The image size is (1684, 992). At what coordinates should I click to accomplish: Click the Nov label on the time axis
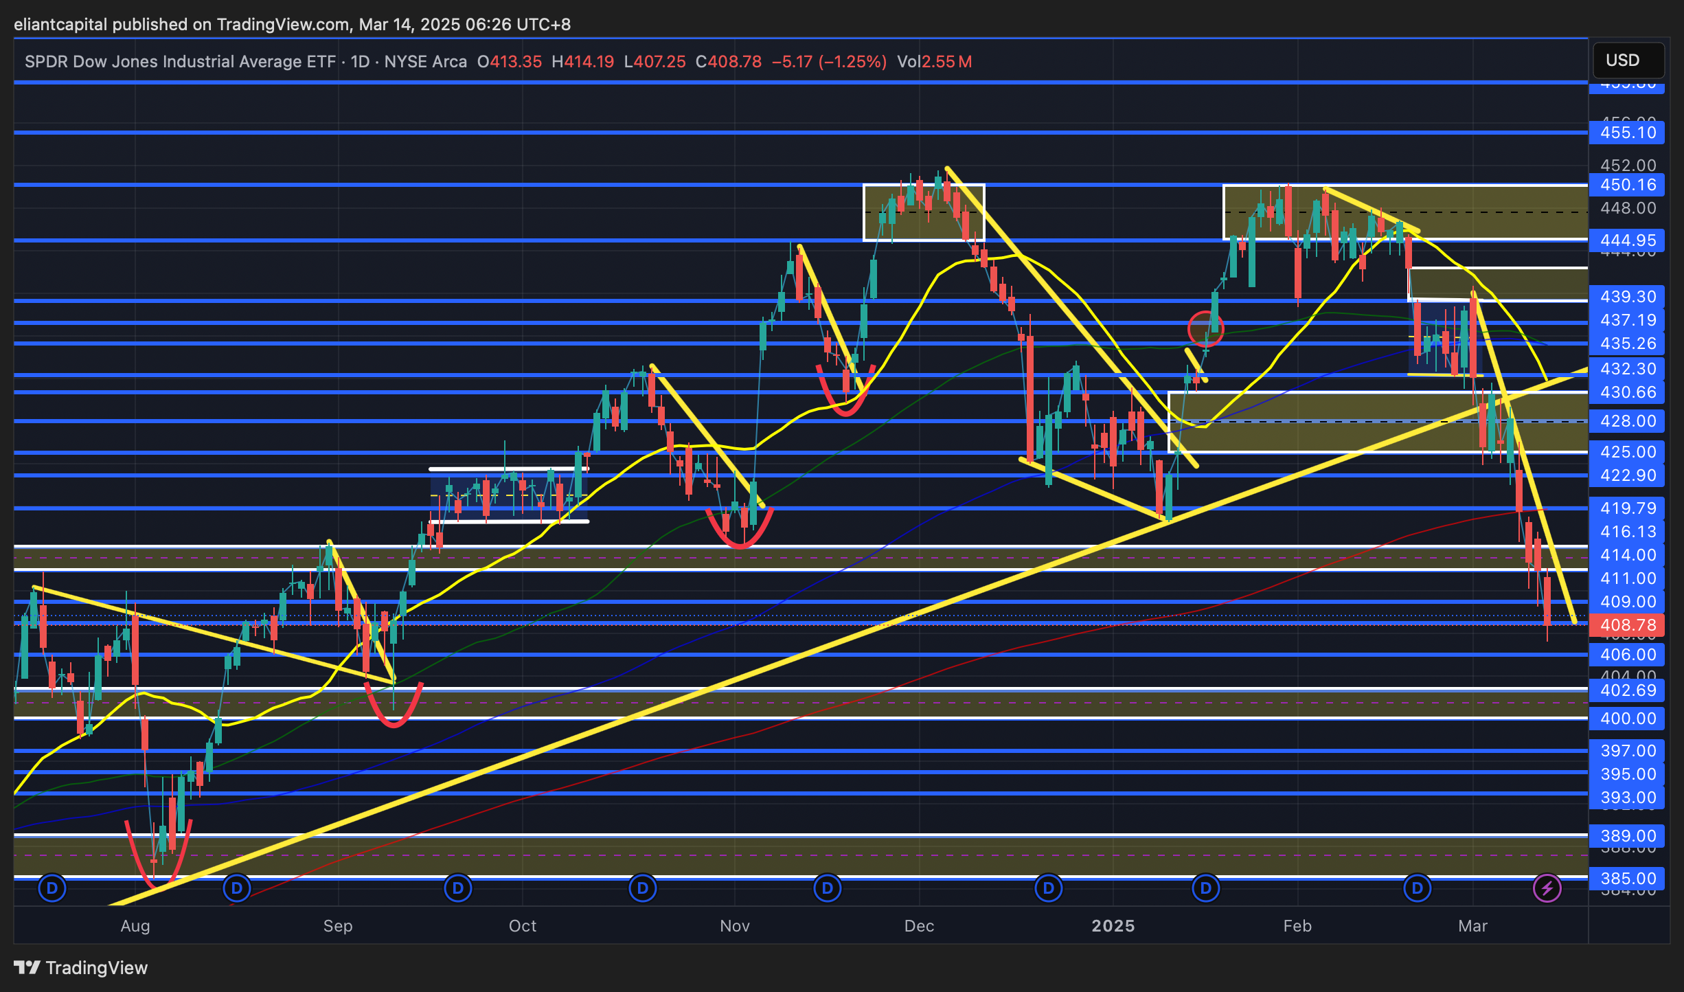[x=734, y=926]
